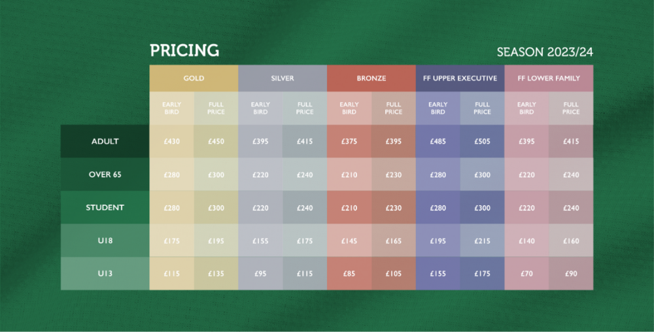654x332 pixels.
Task: Click the BRONZE tier header
Action: click(371, 78)
